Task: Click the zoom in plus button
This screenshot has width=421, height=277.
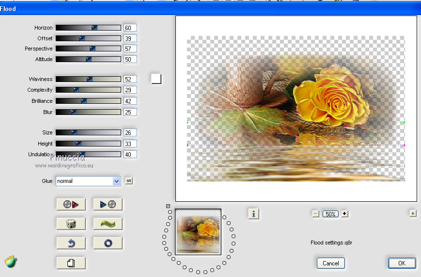Action: [x=345, y=214]
